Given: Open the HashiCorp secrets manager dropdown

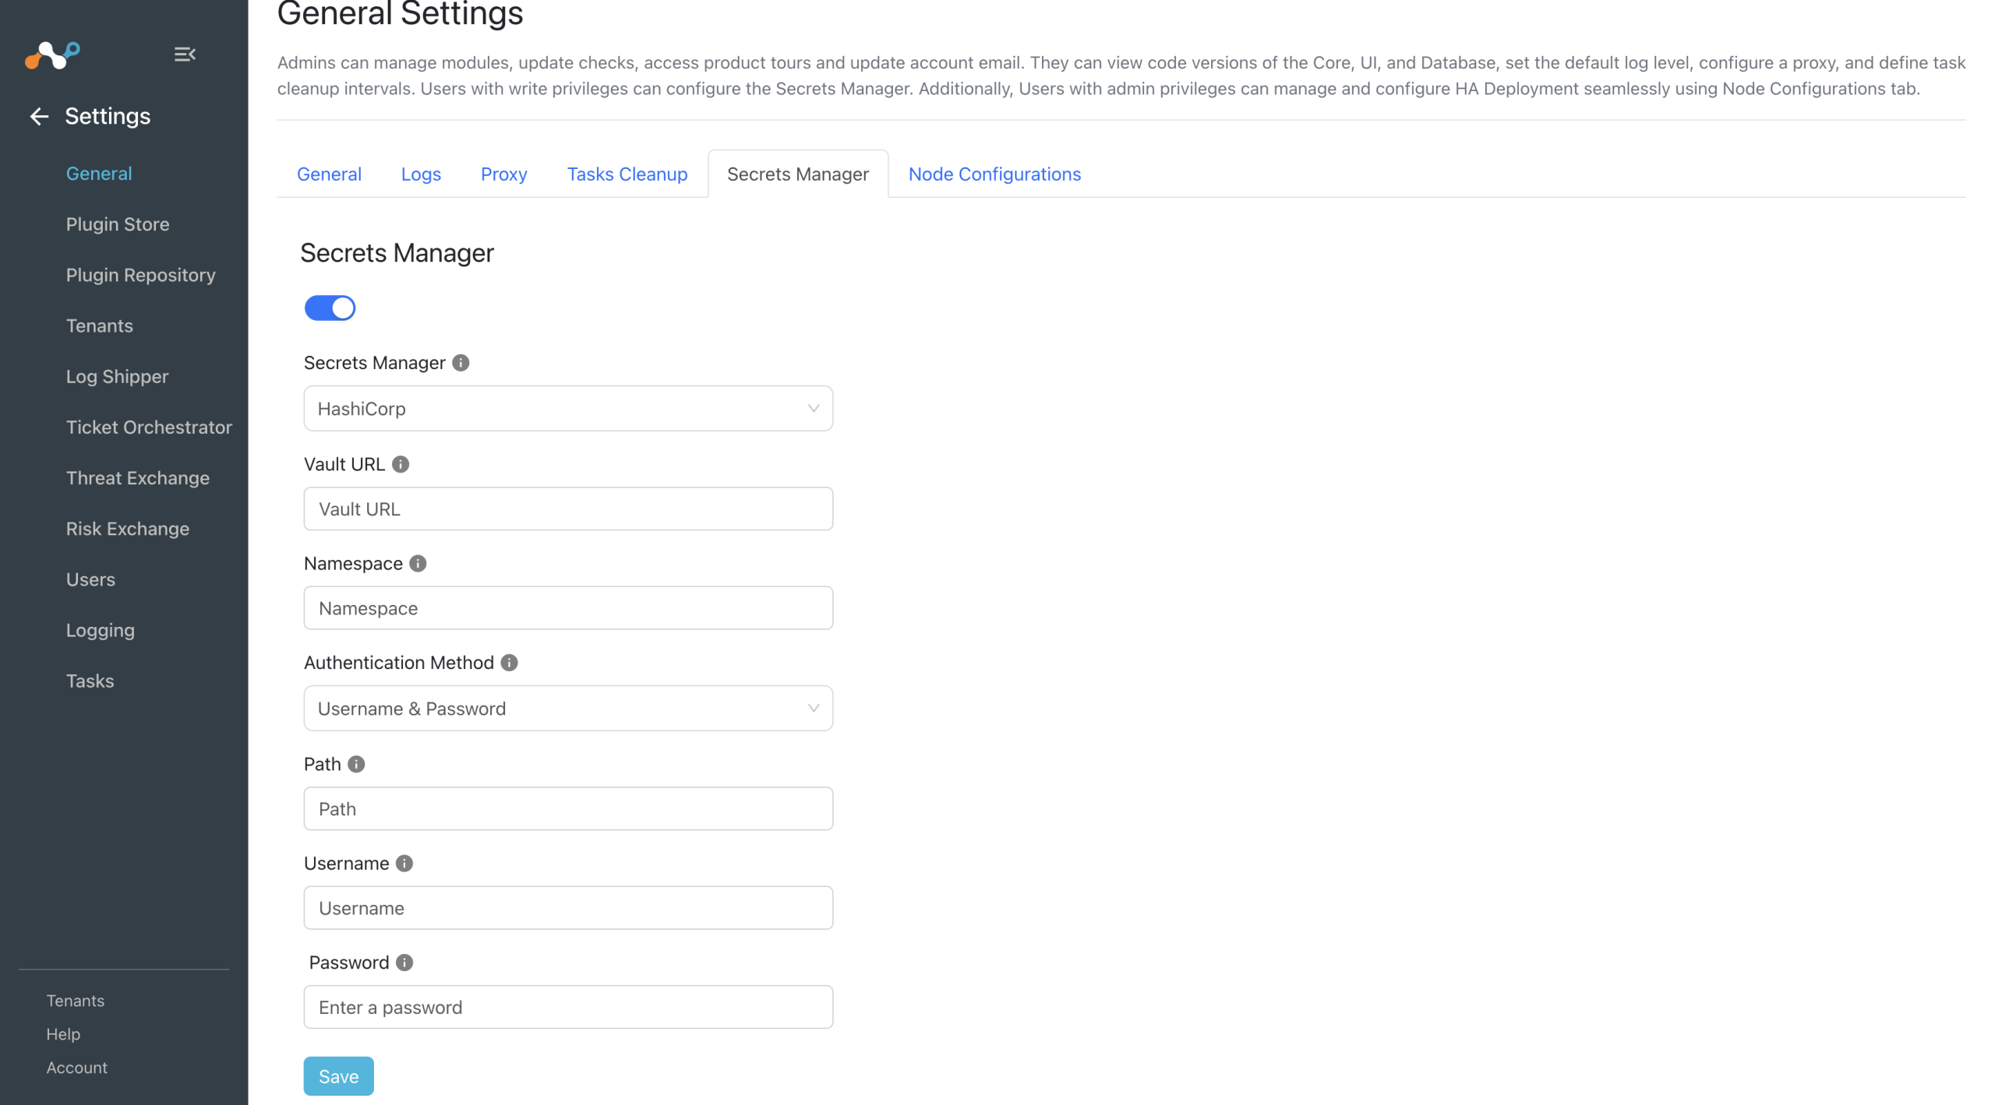Looking at the screenshot, I should click(x=567, y=408).
